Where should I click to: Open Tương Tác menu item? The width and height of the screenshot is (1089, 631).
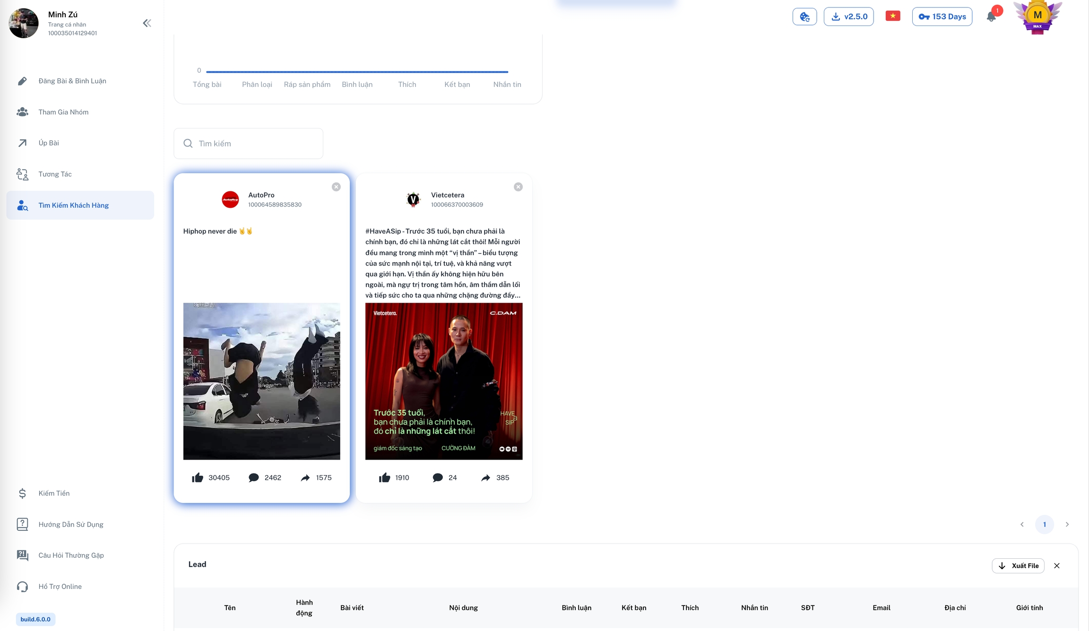[55, 174]
